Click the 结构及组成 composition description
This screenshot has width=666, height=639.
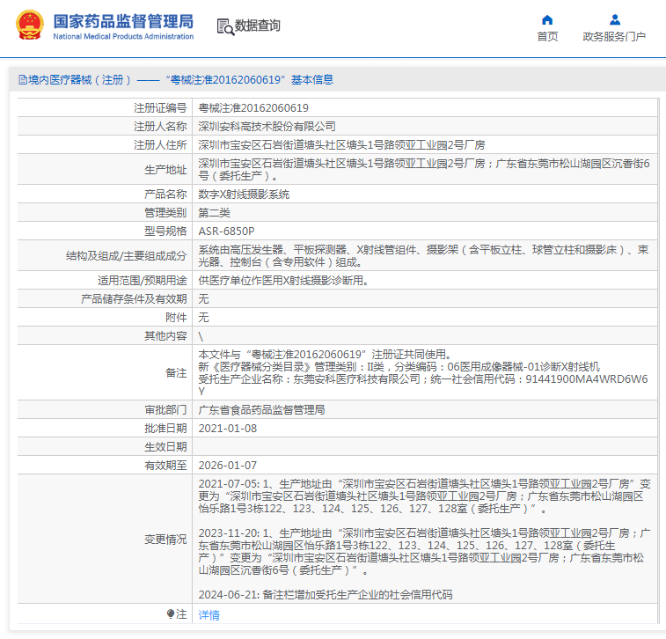tap(423, 256)
